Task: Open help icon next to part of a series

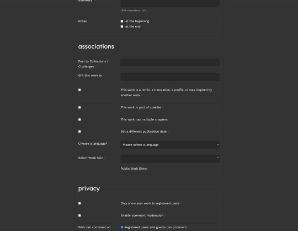Action: point(163,107)
